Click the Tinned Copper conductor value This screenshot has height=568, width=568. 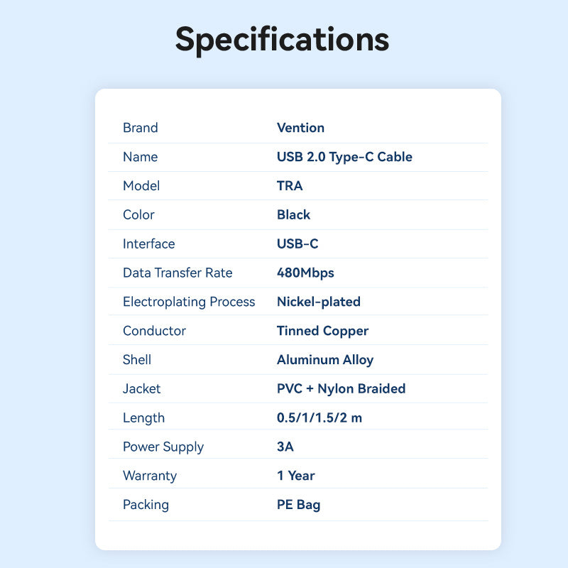[x=322, y=331]
